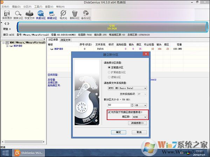Click DiskGenius taskbar button
Screen dimensions: 210x157
click(28, 153)
